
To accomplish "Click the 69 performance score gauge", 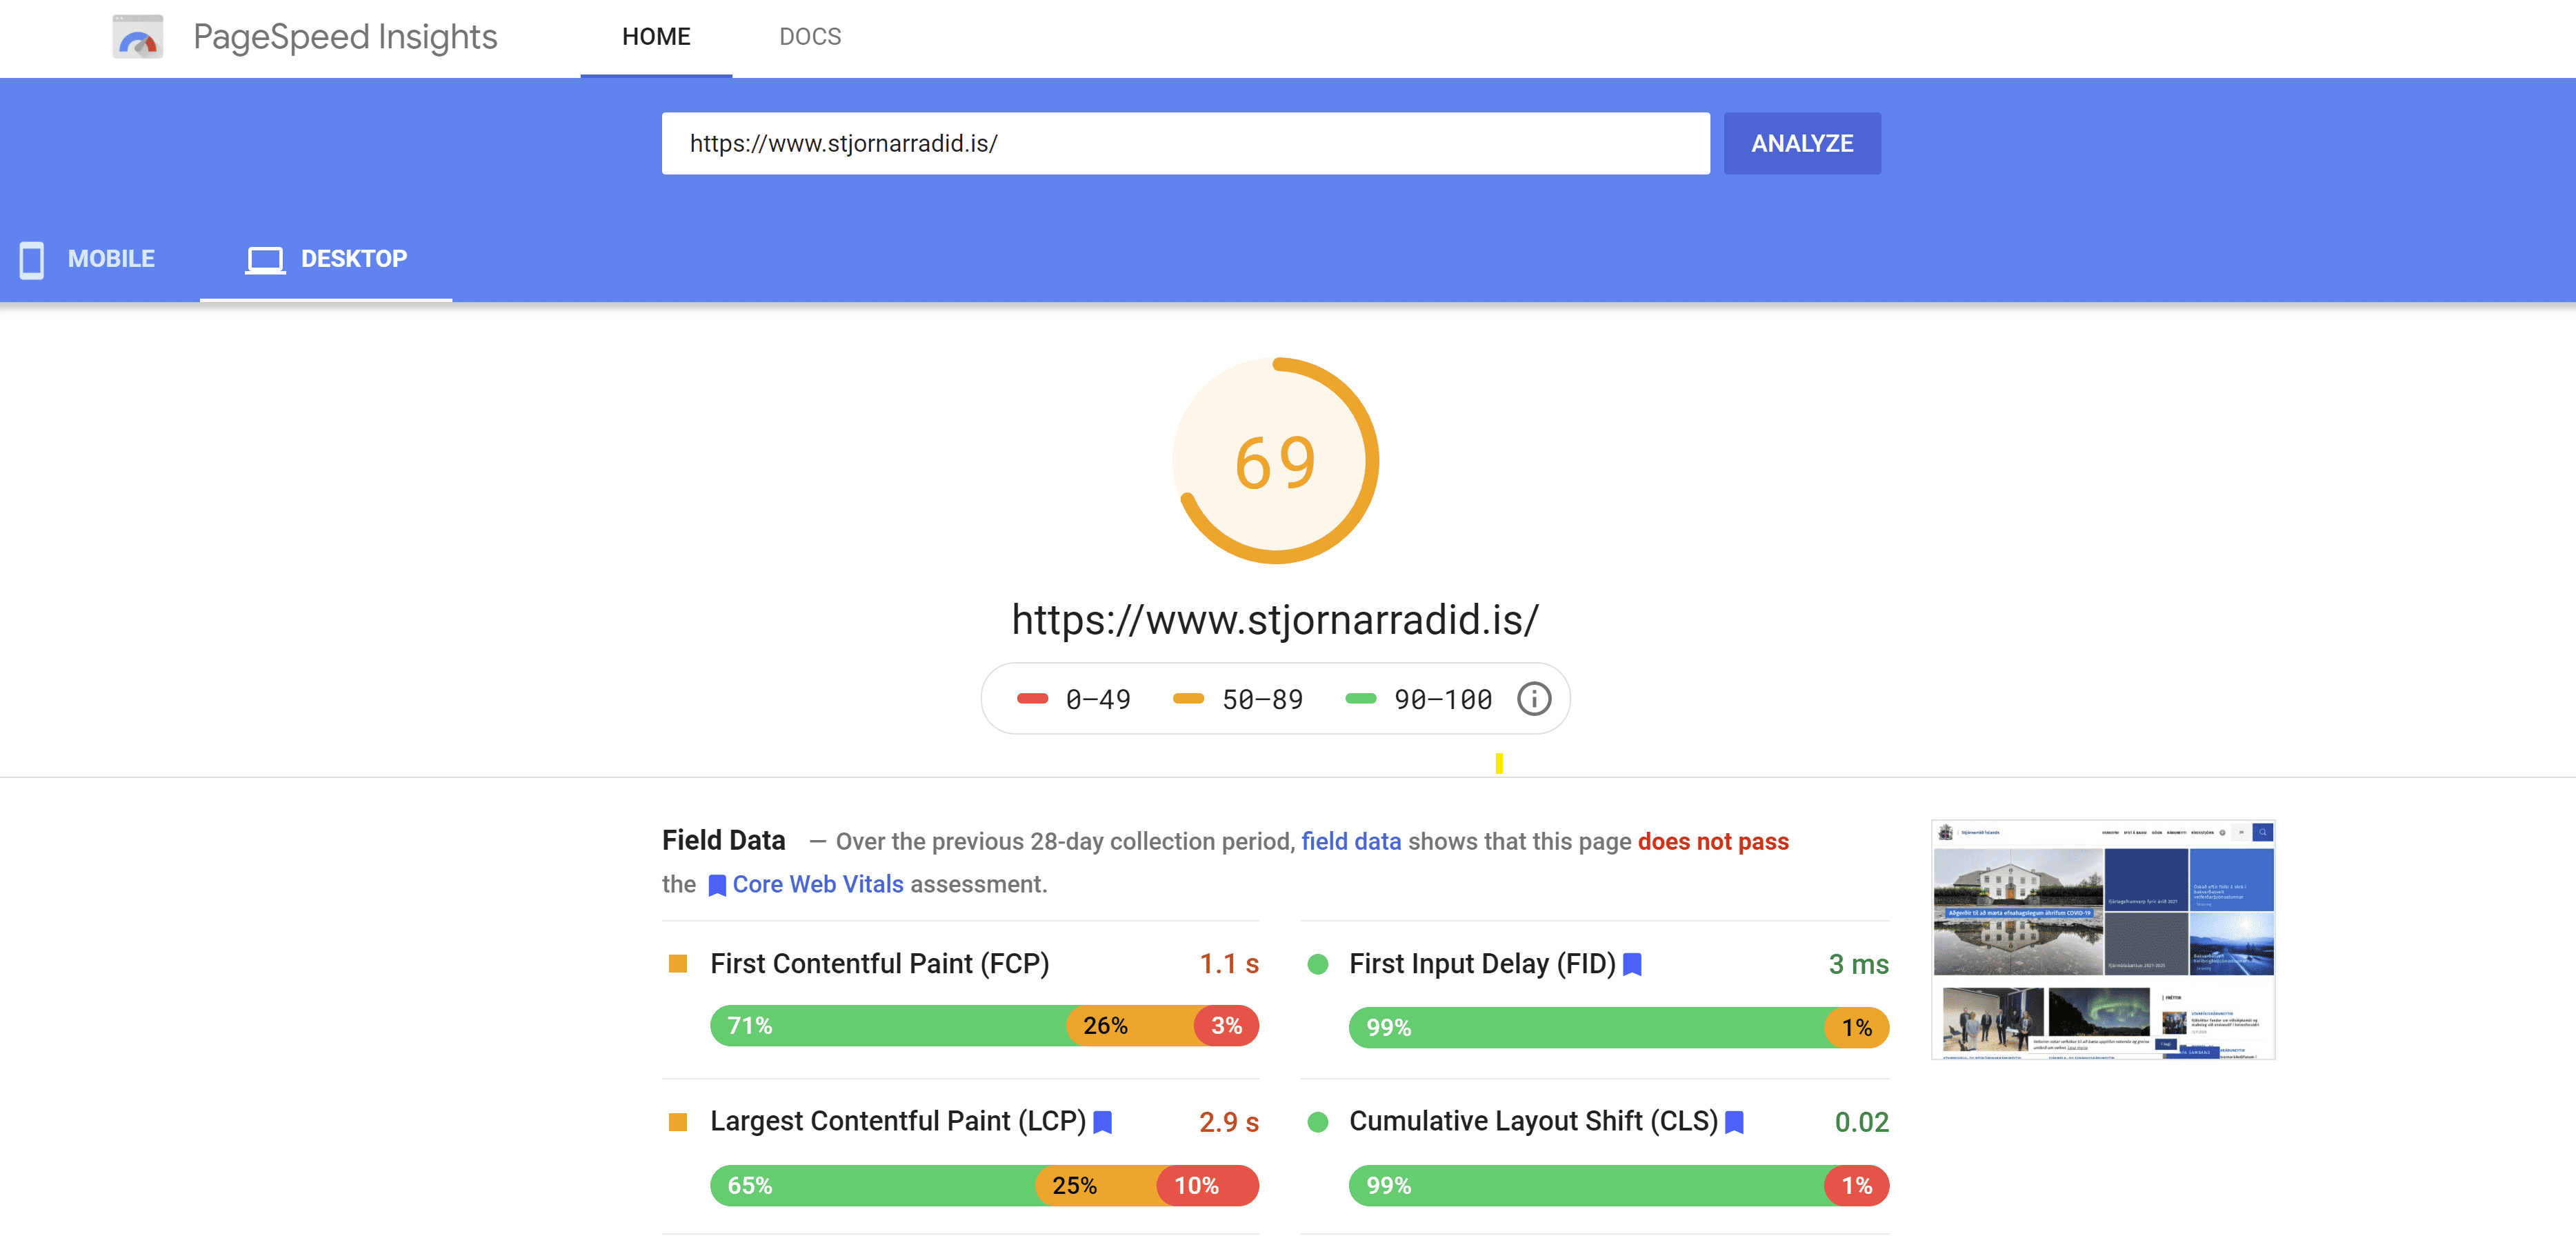I will click(x=1275, y=461).
